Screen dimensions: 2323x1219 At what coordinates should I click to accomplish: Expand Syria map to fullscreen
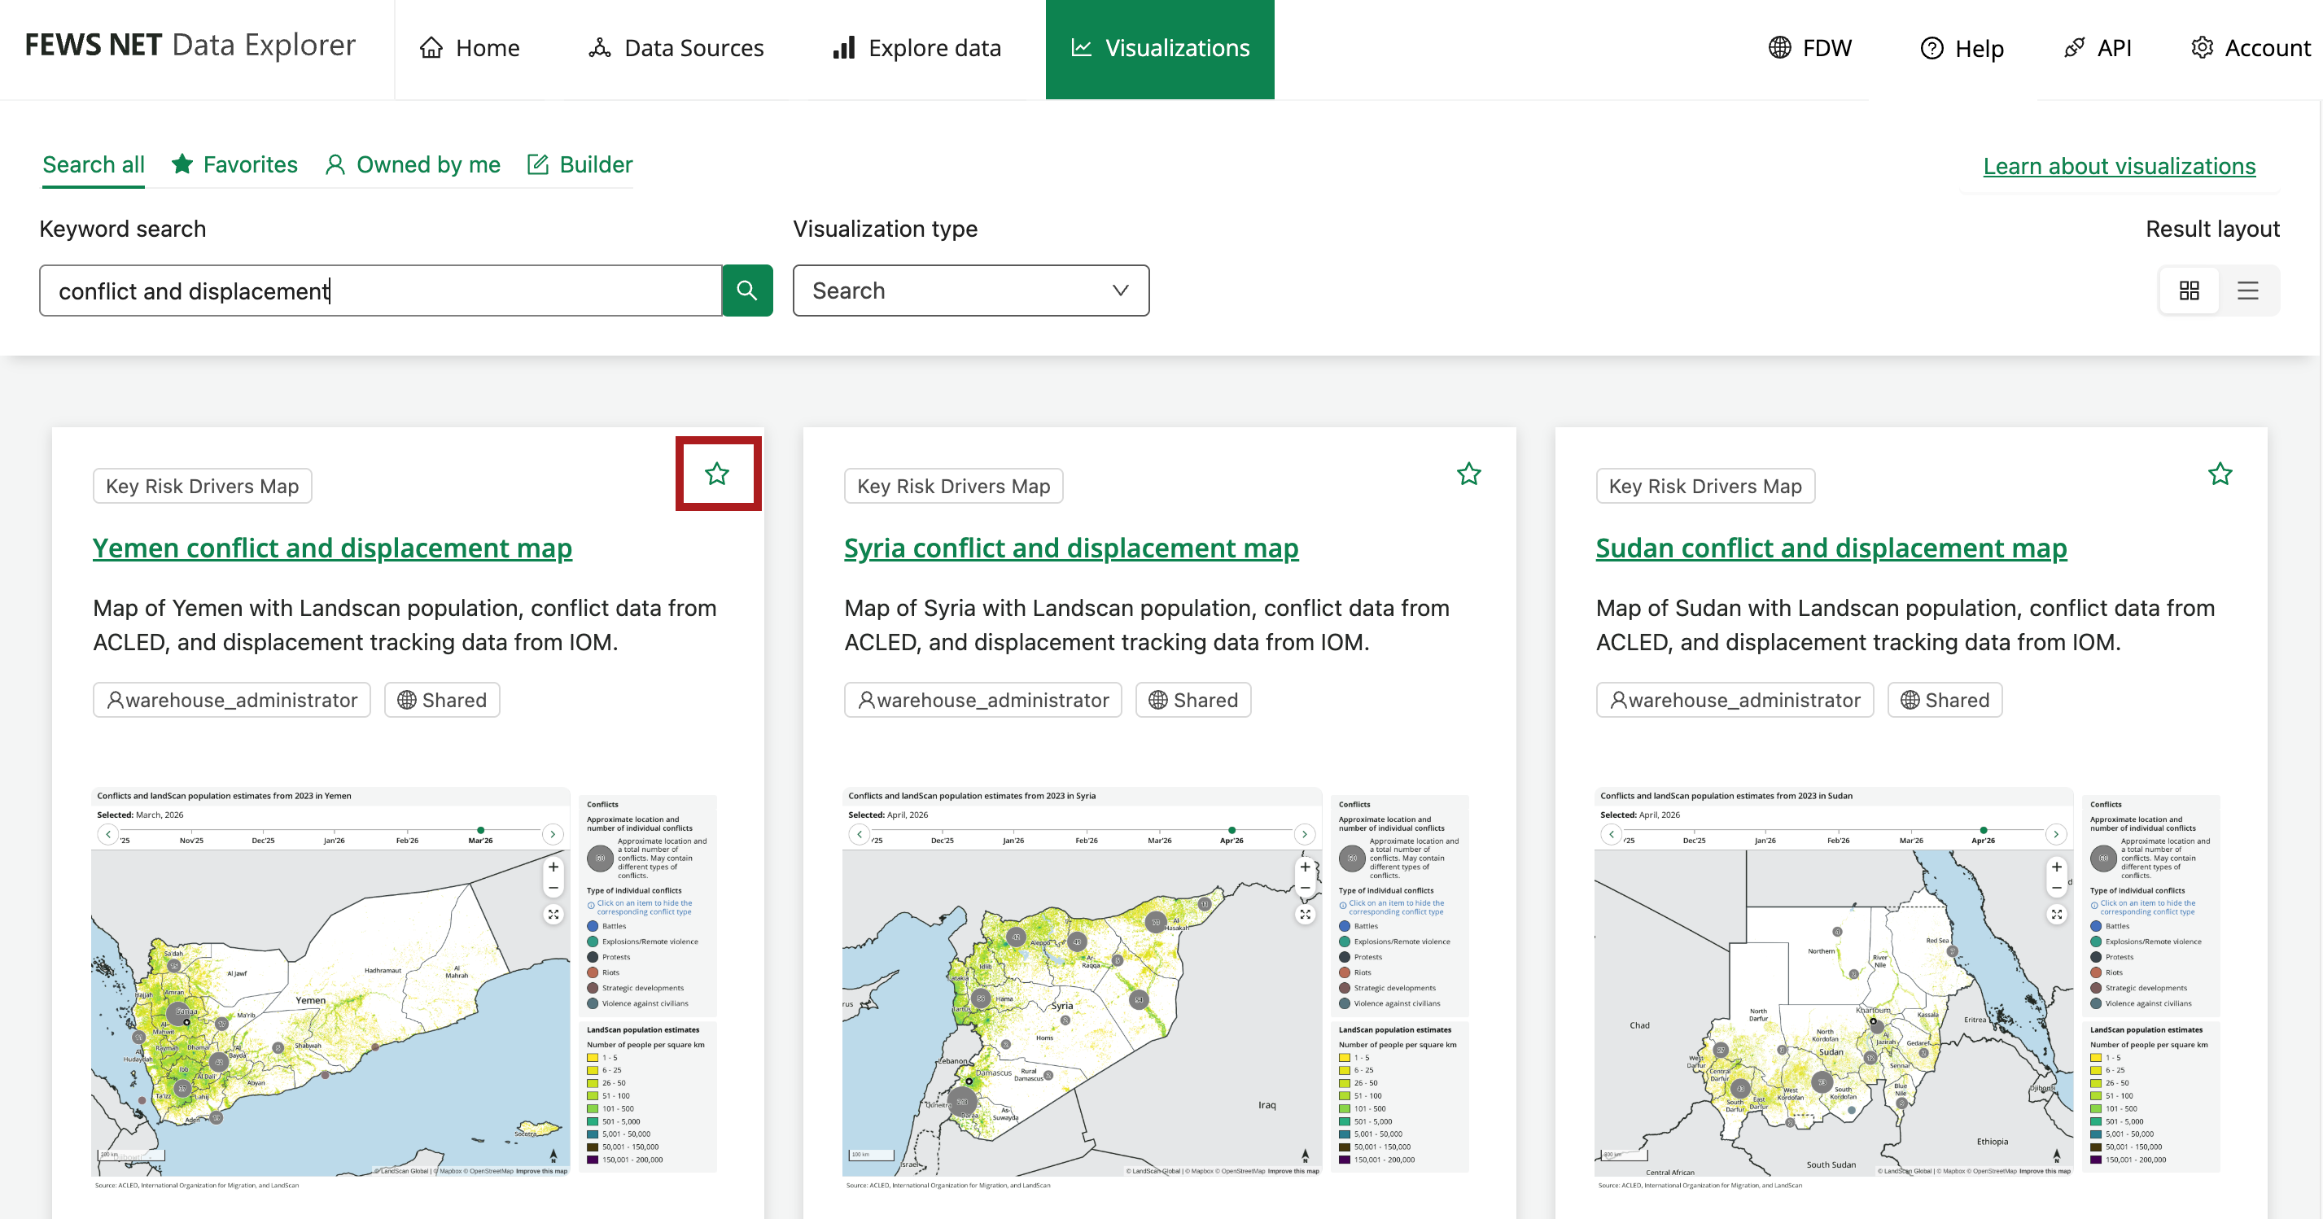pyautogui.click(x=1305, y=915)
